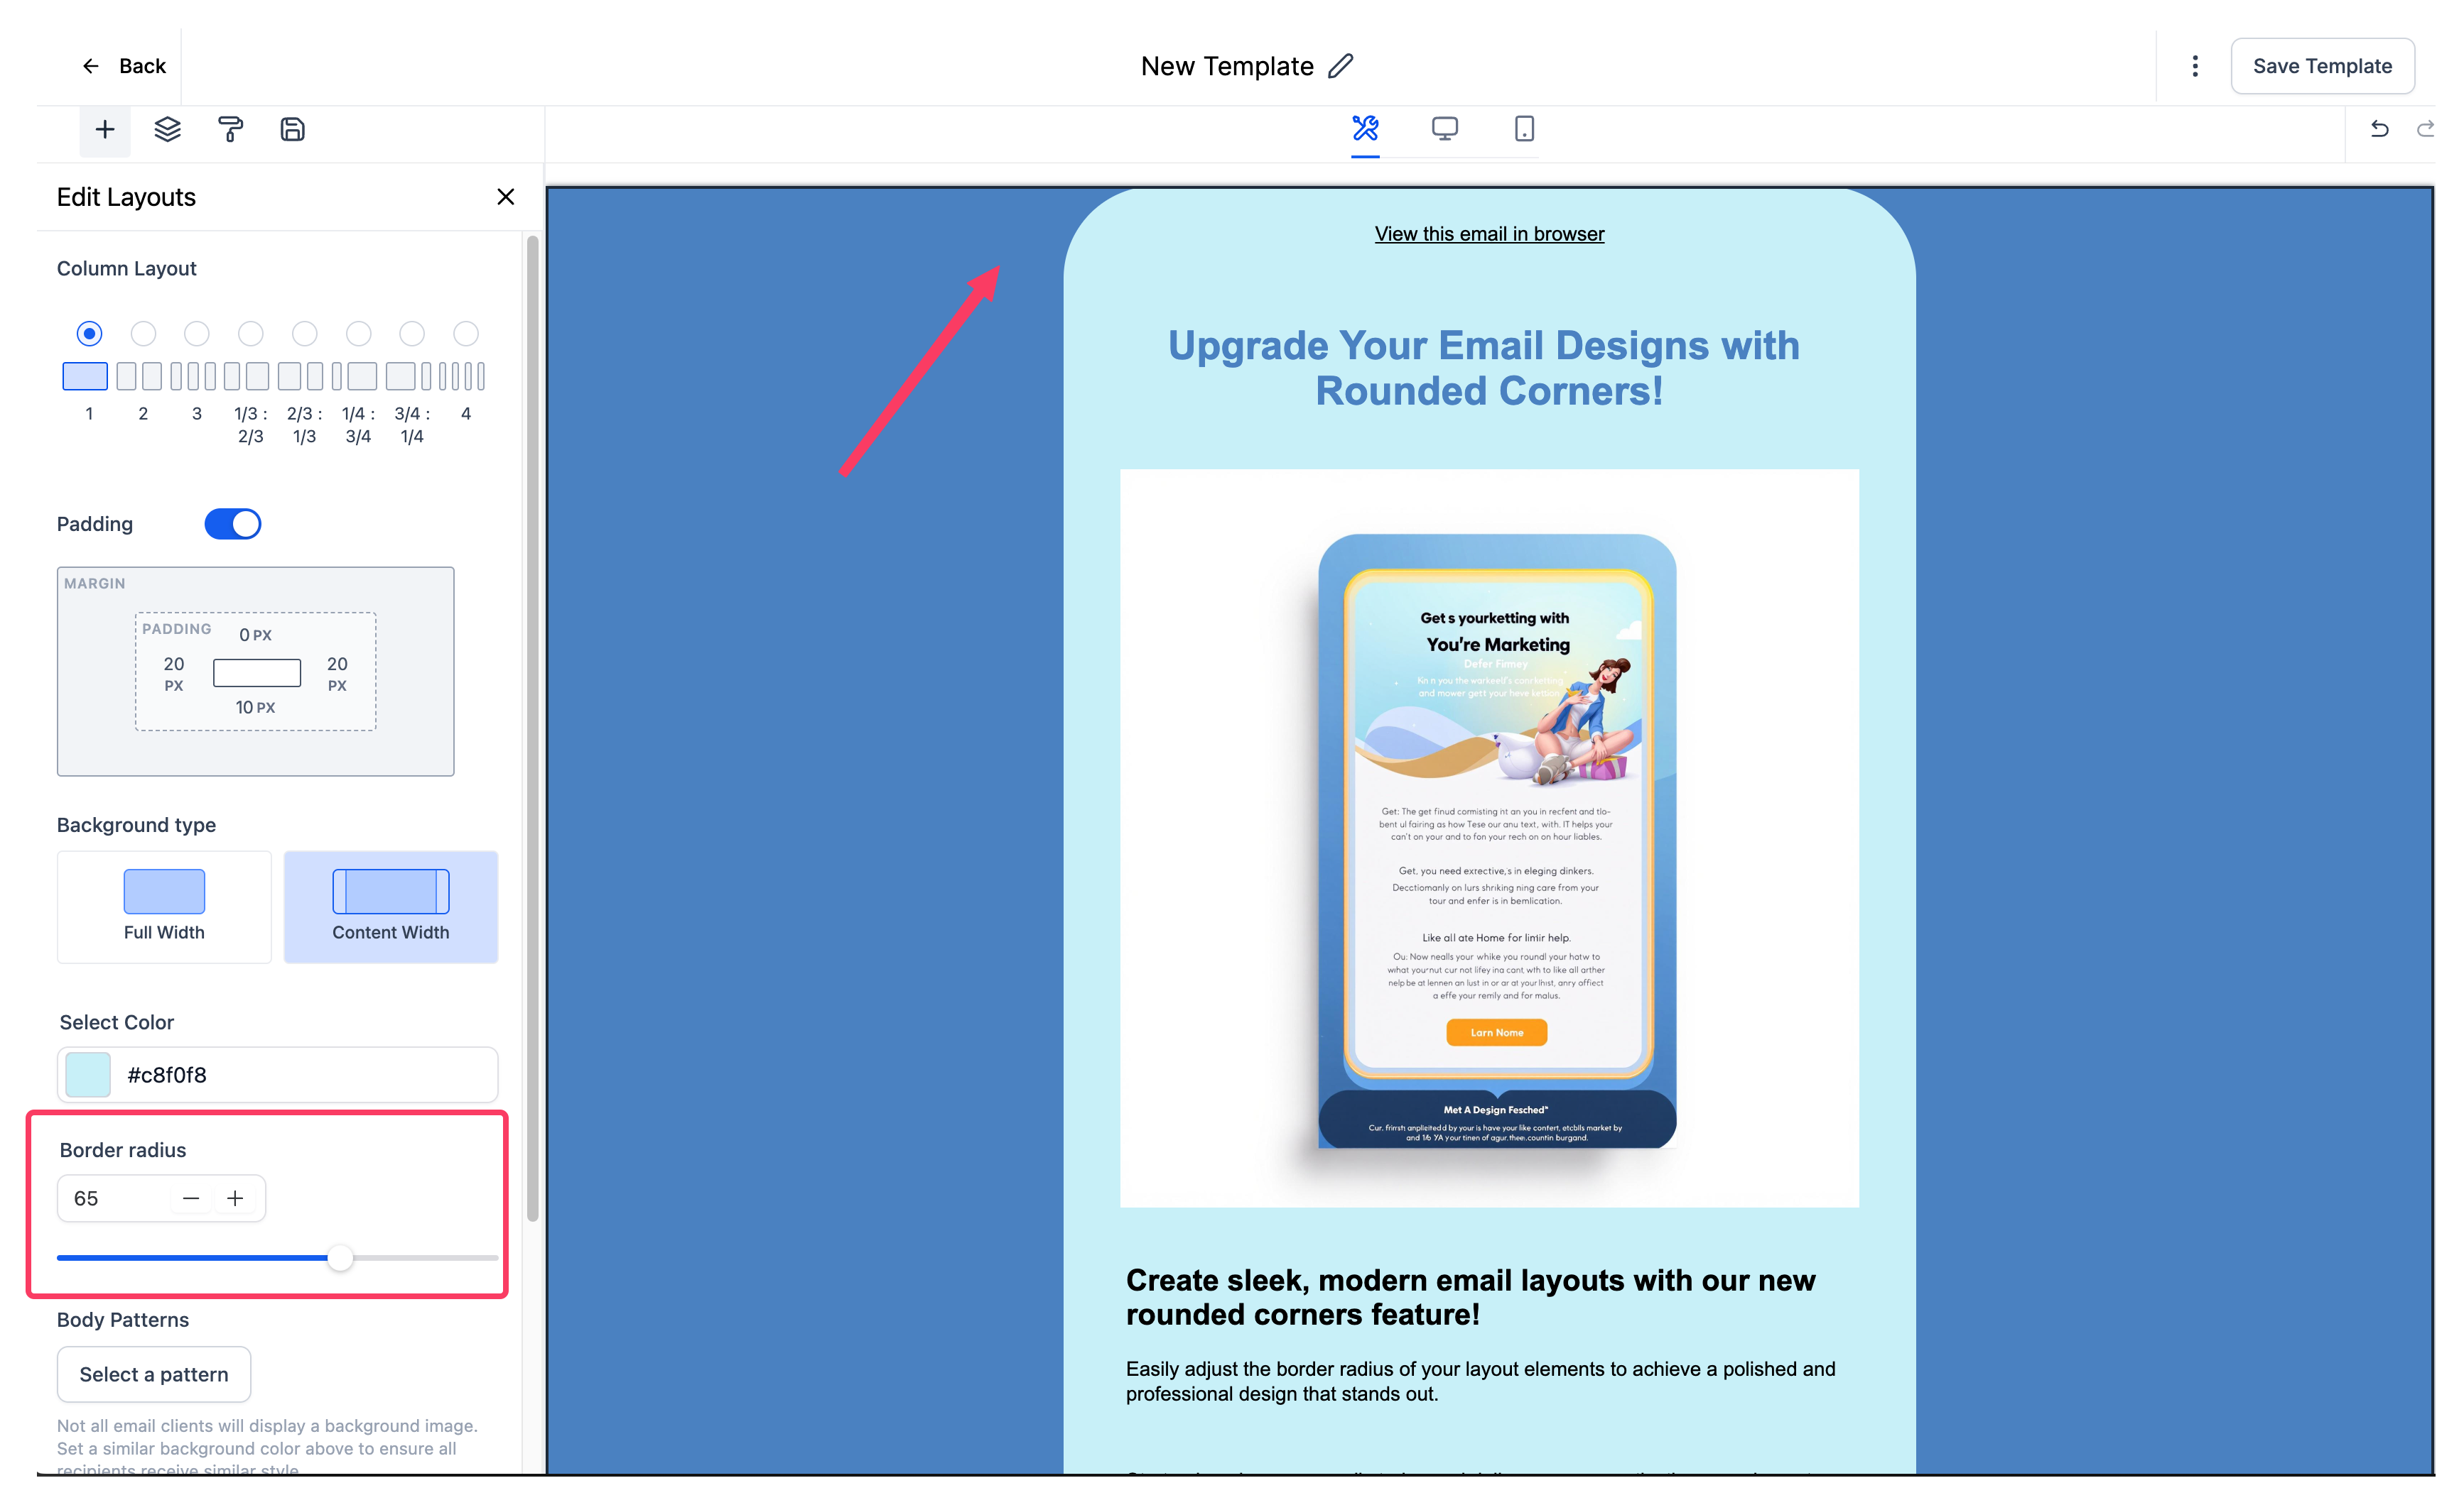This screenshot has width=2464, height=1505.
Task: Open the paint roller styles tool
Action: pos(230,130)
